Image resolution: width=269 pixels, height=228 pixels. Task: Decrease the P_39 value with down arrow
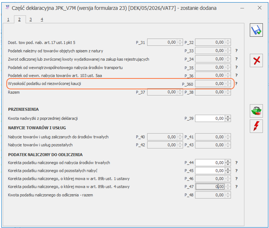[228, 120]
